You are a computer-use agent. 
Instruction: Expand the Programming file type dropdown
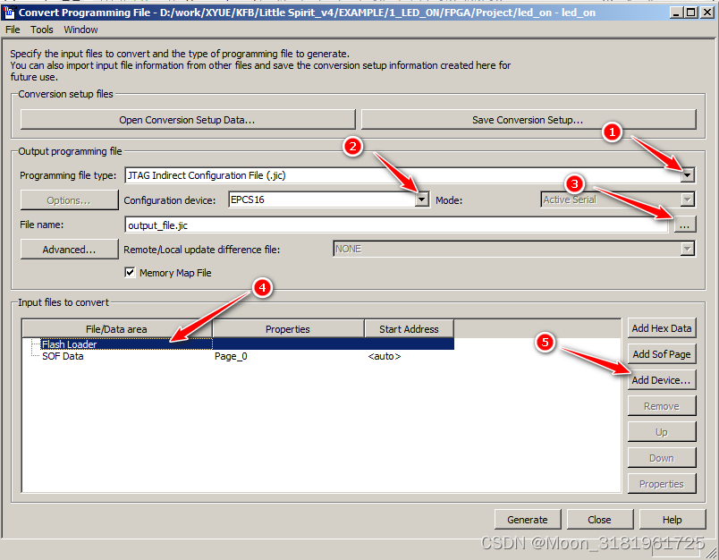coord(687,175)
